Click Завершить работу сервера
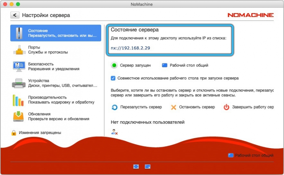 [x=253, y=107]
